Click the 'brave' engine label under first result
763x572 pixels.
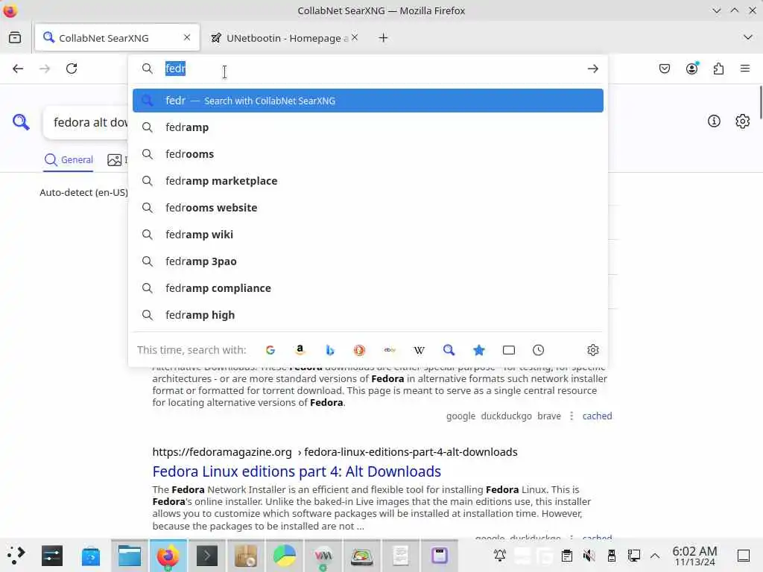(x=549, y=416)
